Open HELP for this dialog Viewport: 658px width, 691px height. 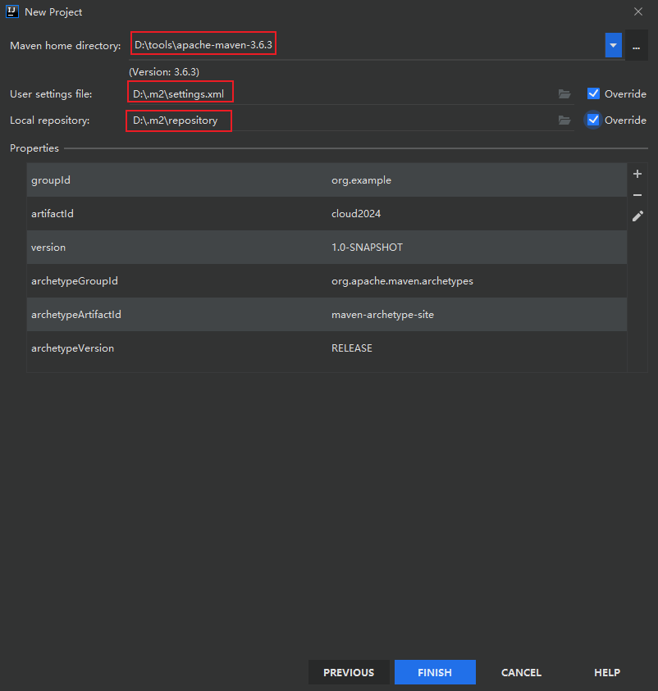tap(607, 672)
